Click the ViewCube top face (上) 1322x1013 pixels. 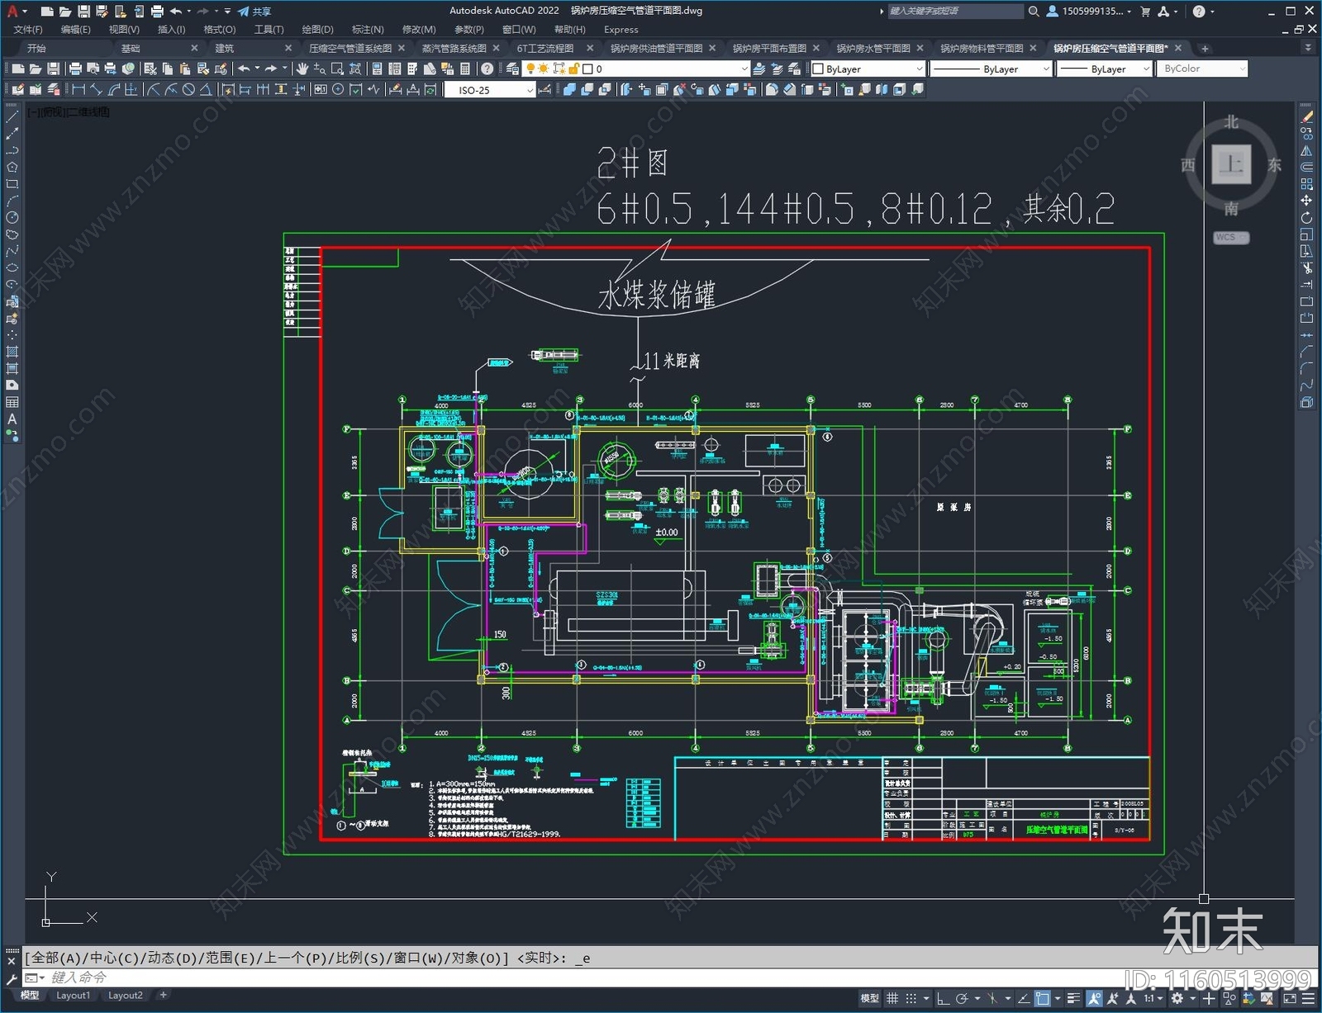tap(1231, 164)
